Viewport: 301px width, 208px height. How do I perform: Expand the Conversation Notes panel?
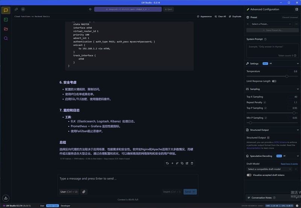coord(272,198)
